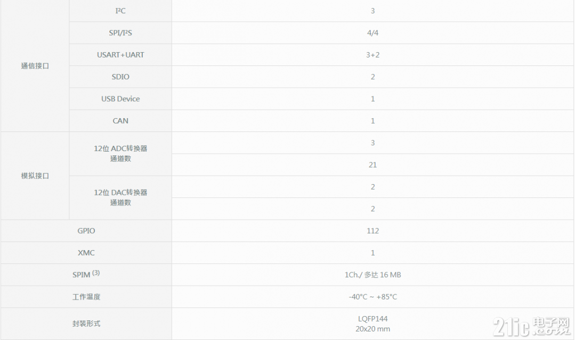Select the 通信接口 category cell
The image size is (575, 340).
[35, 66]
